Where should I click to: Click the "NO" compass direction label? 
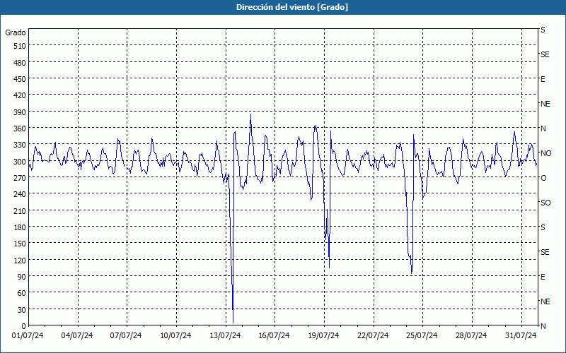[545, 153]
